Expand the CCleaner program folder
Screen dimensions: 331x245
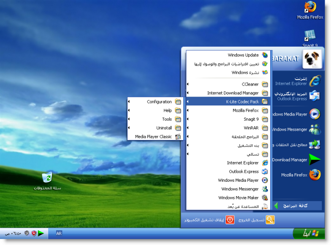coord(228,84)
